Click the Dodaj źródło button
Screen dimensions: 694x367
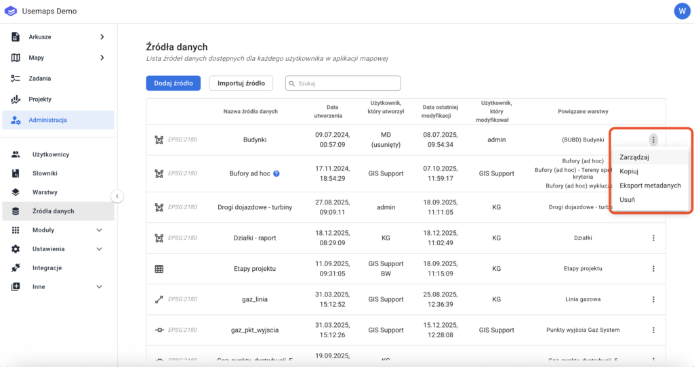coord(173,83)
